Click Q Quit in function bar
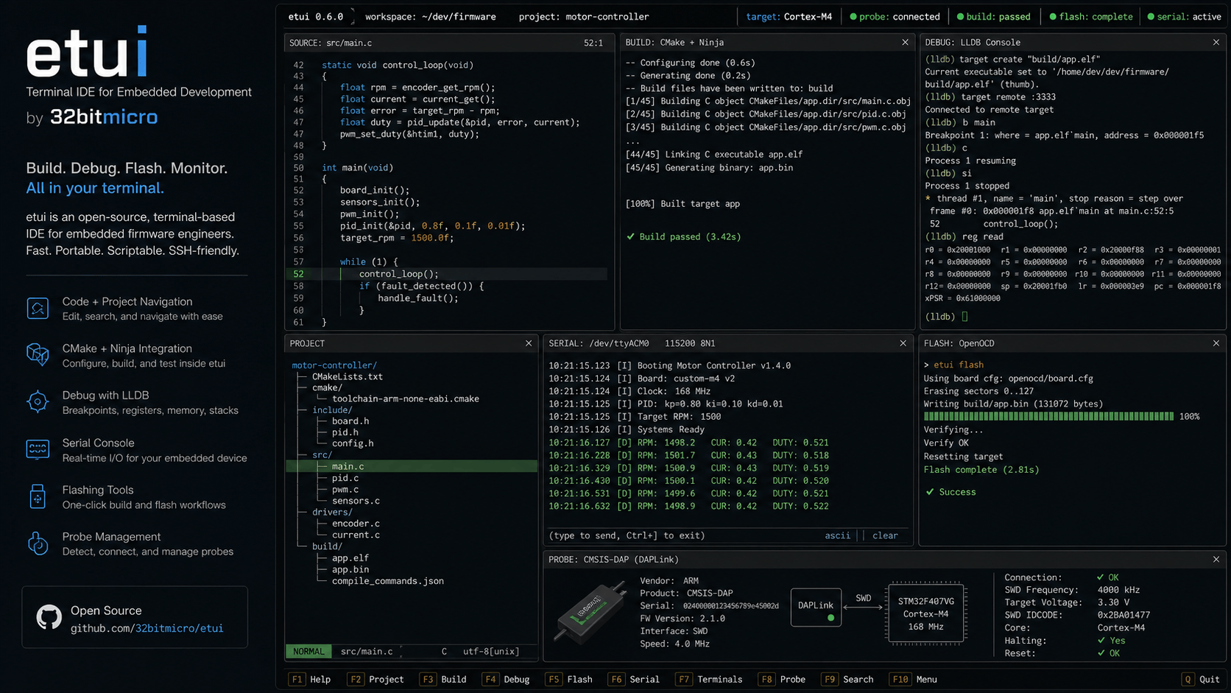Image resolution: width=1231 pixels, height=693 pixels. pos(1201,679)
